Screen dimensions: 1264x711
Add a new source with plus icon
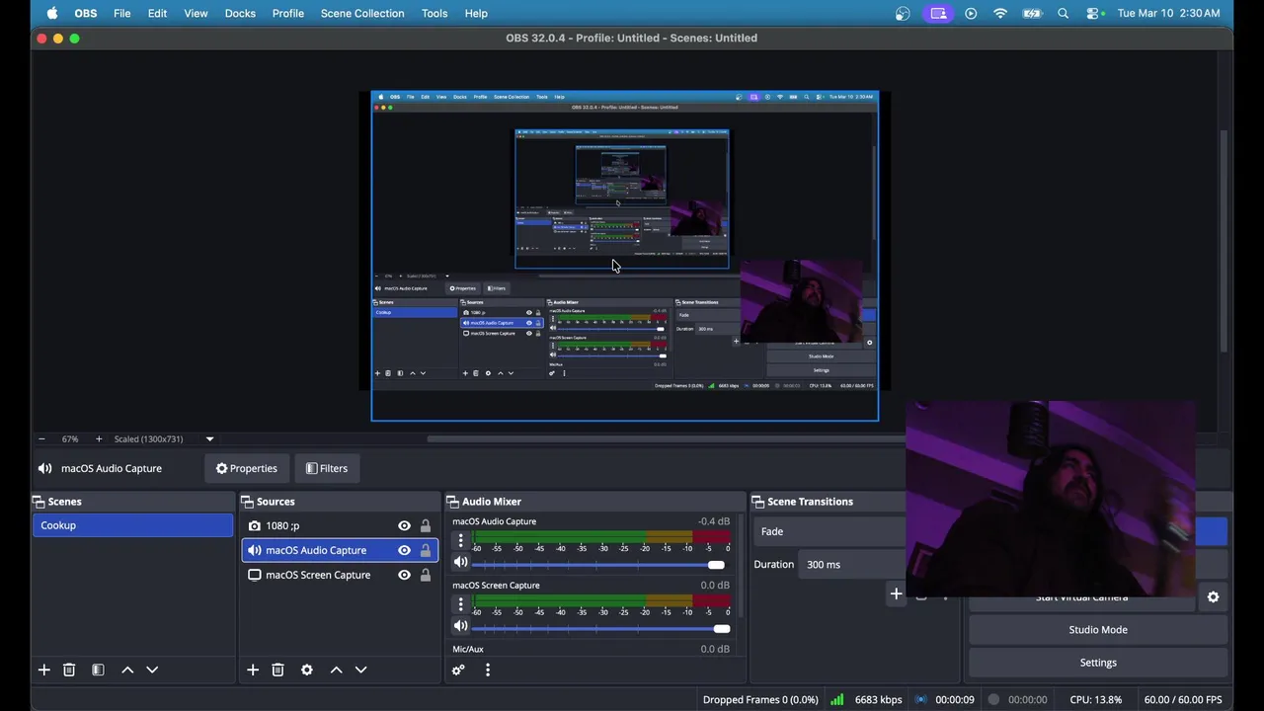(x=253, y=670)
